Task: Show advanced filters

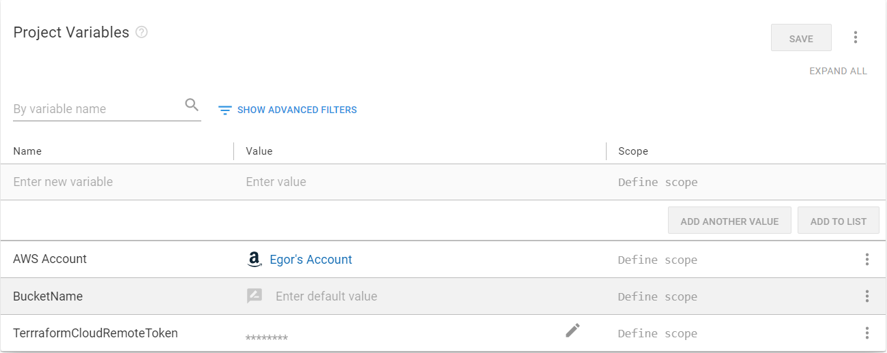Action: [x=297, y=110]
